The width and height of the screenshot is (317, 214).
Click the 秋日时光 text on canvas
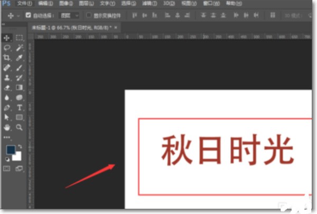(x=227, y=151)
